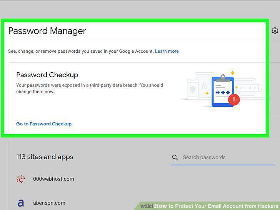The height and width of the screenshot is (210, 280).
Task: Open Password Manager settings gear
Action: click(x=275, y=31)
